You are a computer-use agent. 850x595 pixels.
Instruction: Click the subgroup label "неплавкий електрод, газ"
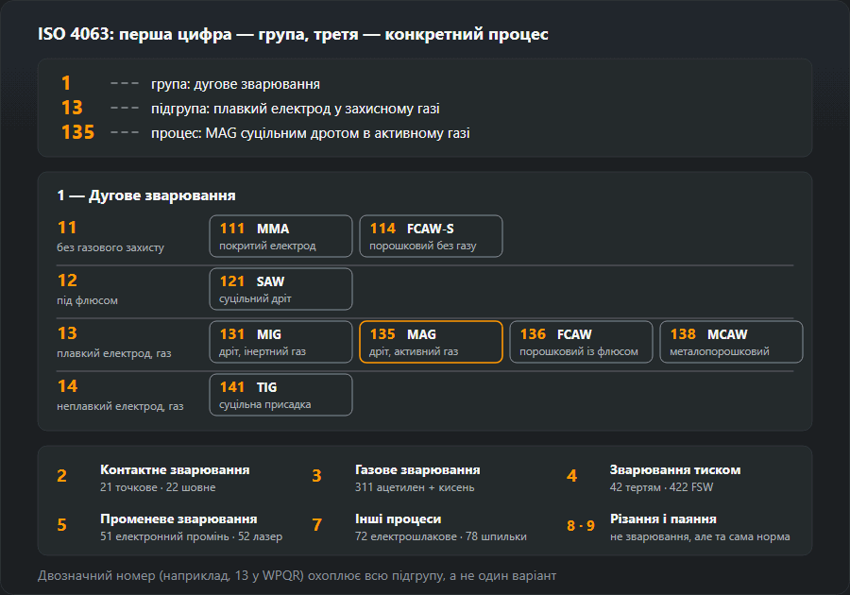(x=120, y=406)
